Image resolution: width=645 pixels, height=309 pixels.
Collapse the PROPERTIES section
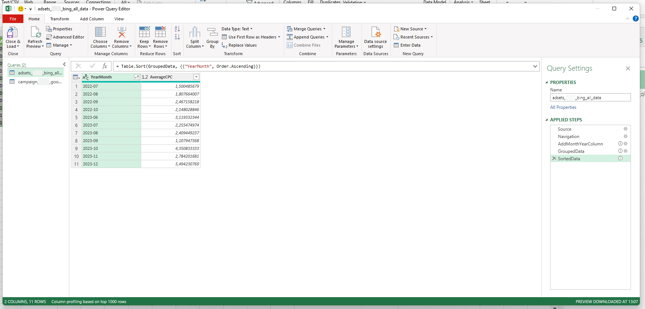click(x=547, y=83)
